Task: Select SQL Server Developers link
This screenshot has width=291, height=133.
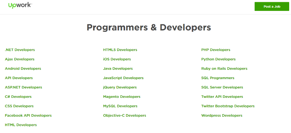Action: (x=222, y=87)
